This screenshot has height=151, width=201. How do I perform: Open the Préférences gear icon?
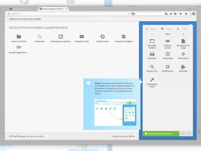coord(168,67)
